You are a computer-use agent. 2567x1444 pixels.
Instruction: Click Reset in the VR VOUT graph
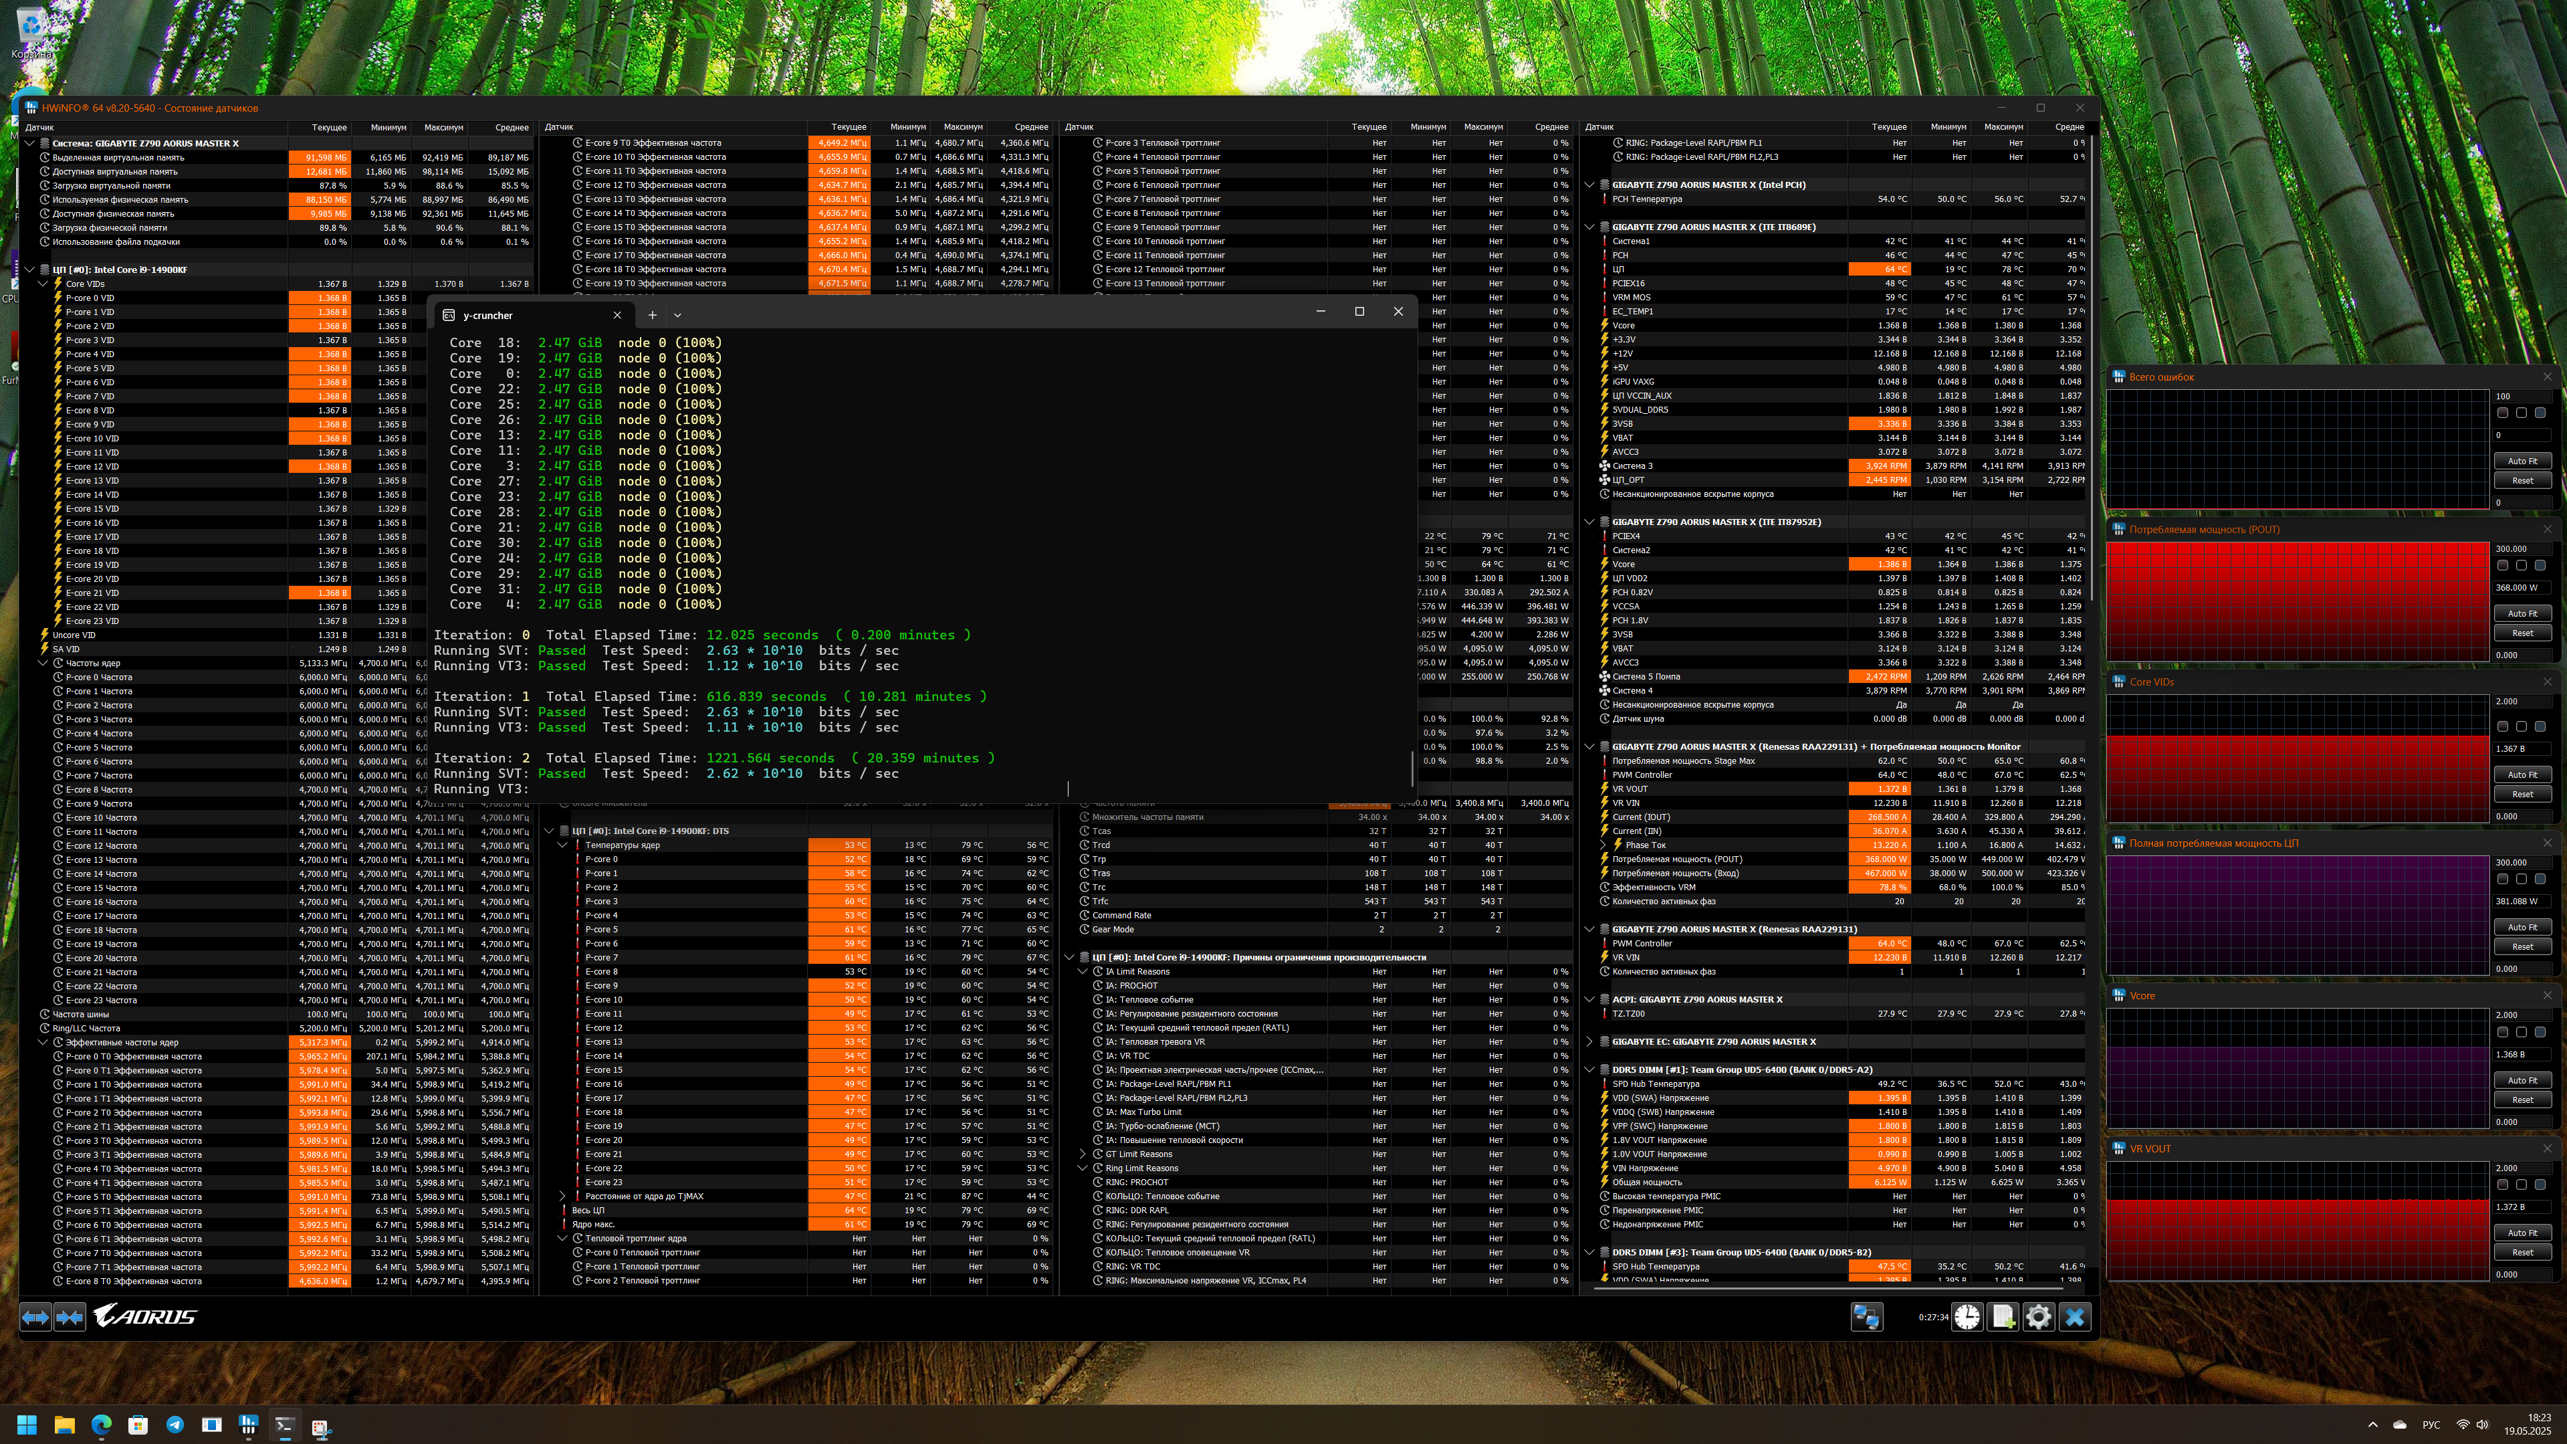tap(2522, 1253)
